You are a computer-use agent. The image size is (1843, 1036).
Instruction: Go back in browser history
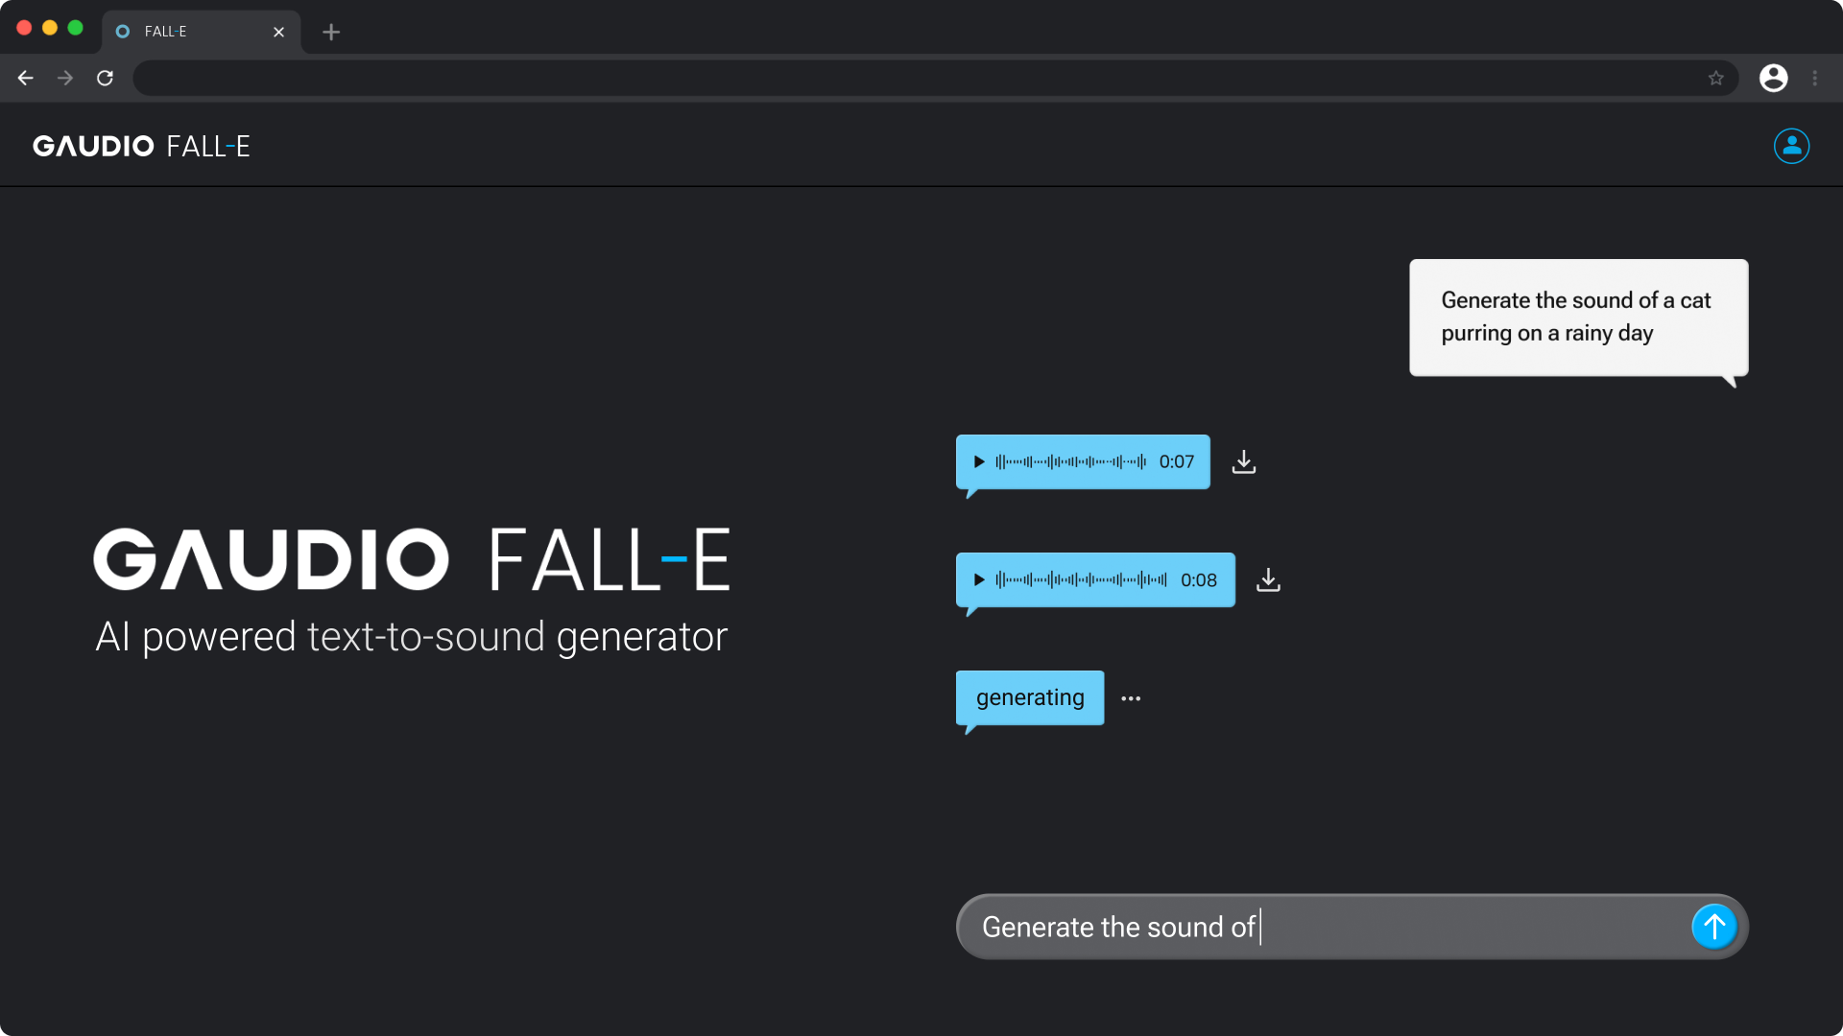pyautogui.click(x=25, y=78)
